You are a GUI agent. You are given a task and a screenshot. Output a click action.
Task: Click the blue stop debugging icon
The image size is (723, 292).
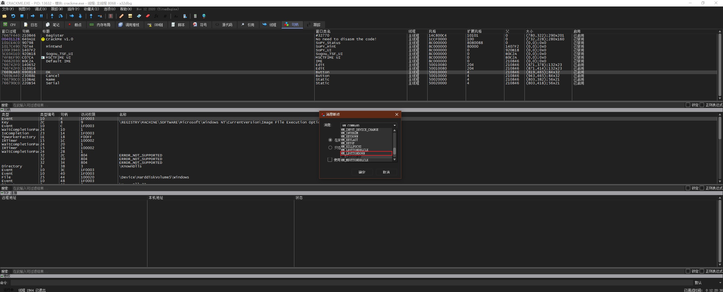22,16
